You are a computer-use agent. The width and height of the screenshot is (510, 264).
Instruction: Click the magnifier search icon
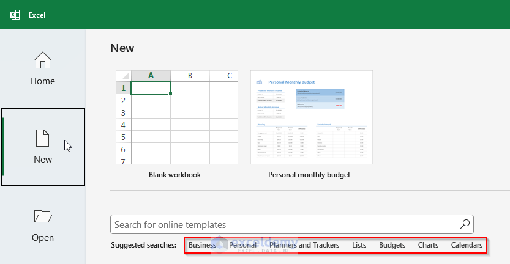tap(465, 224)
